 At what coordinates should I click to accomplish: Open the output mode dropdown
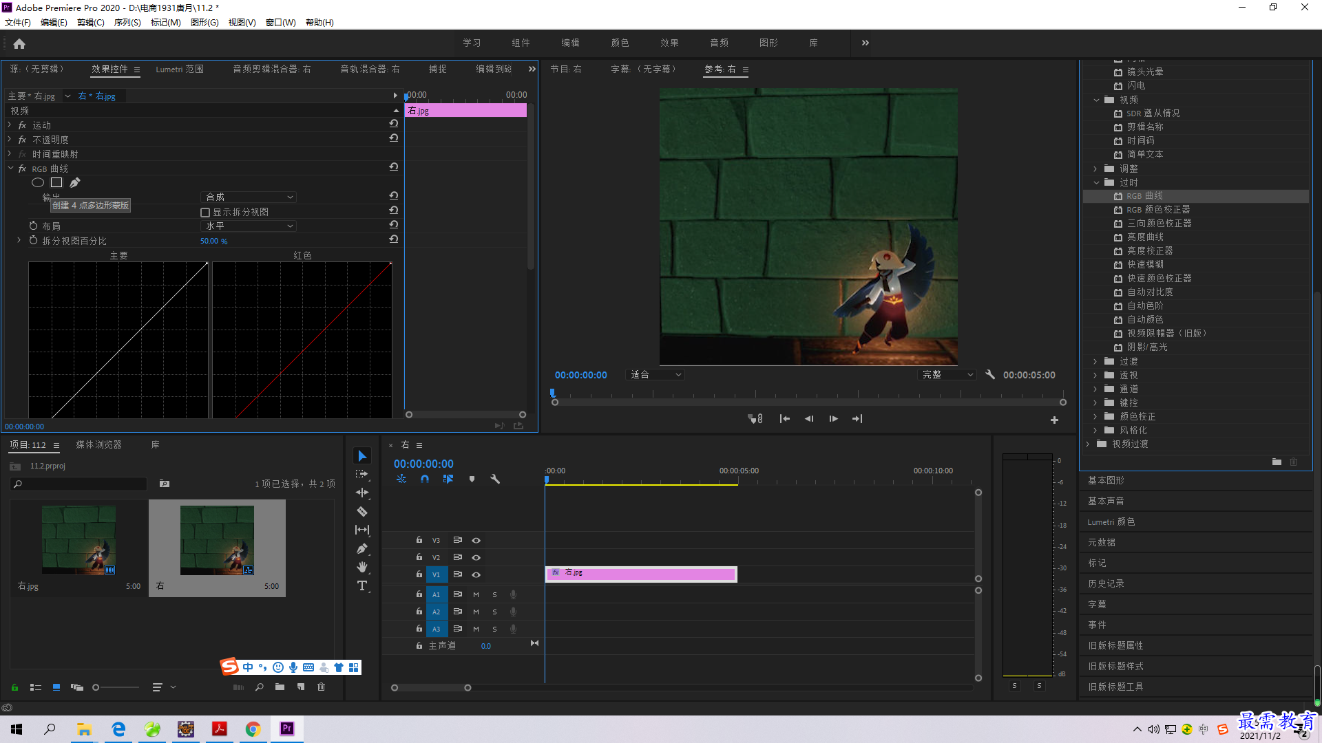[249, 197]
